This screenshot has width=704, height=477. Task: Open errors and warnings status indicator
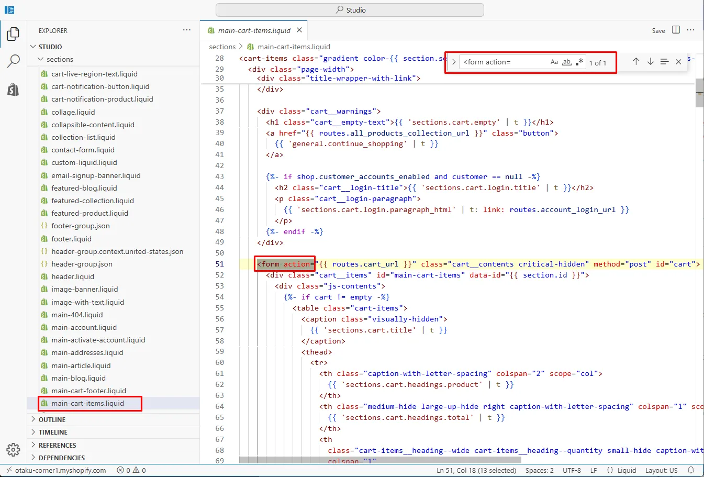(131, 470)
